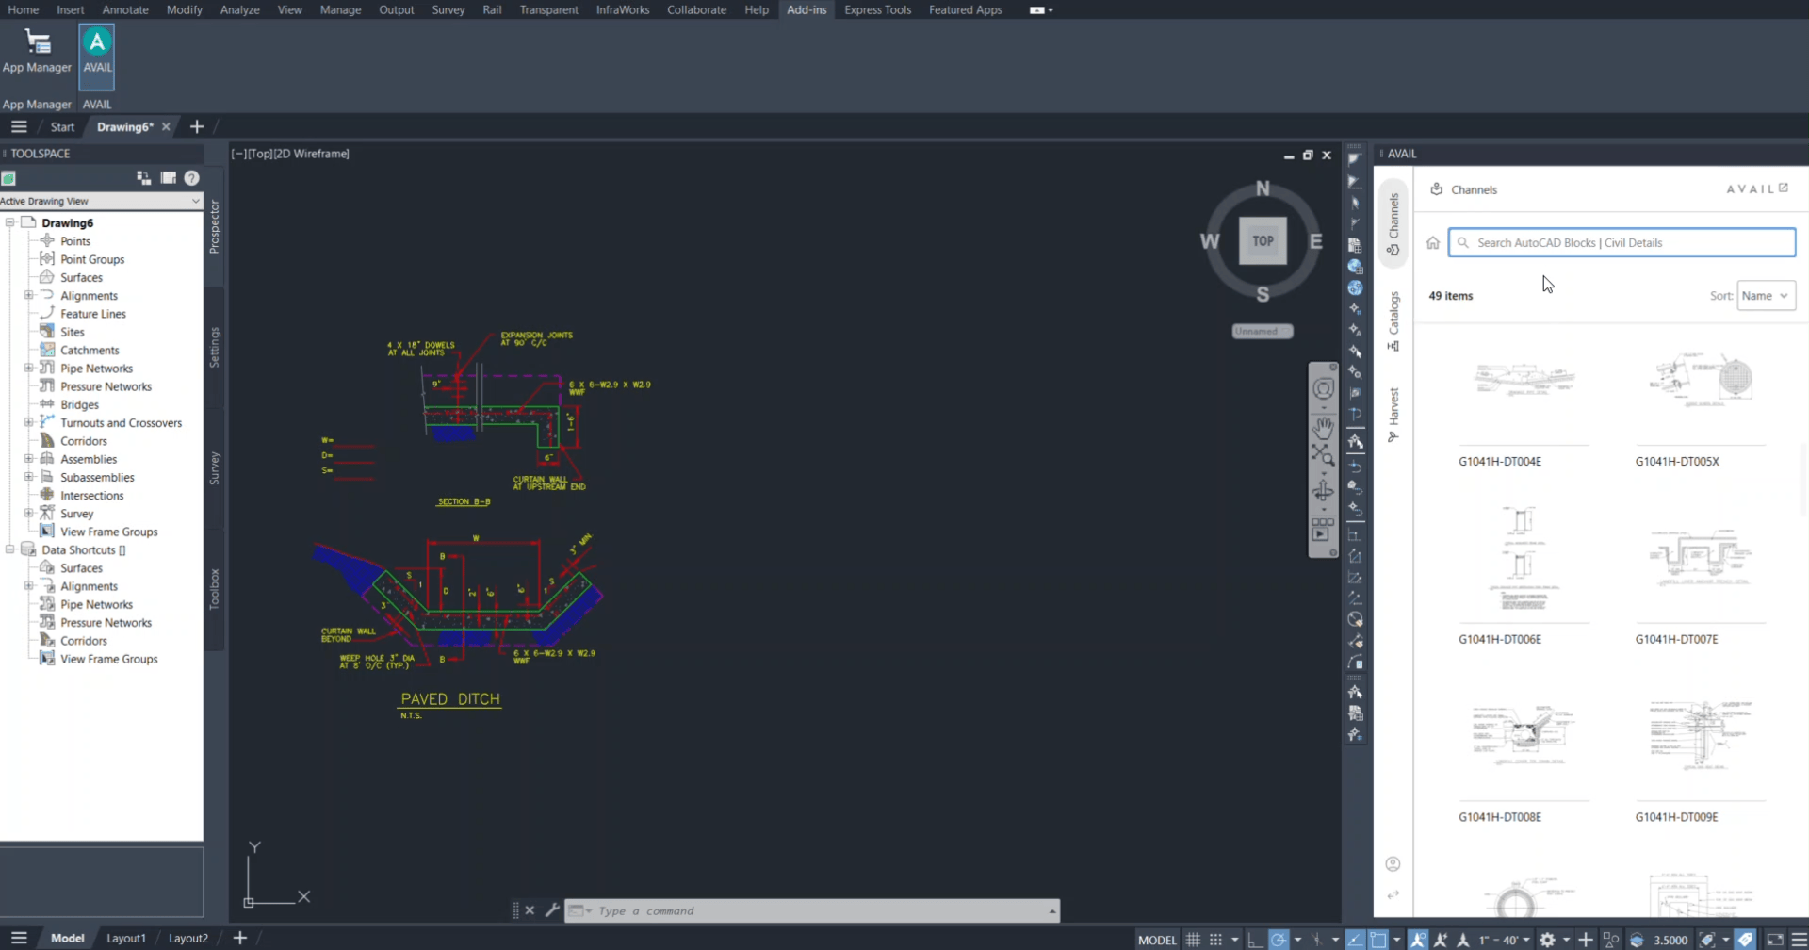Open AVAIL in external window icon
Viewport: 1809px width, 950px height.
1784,188
